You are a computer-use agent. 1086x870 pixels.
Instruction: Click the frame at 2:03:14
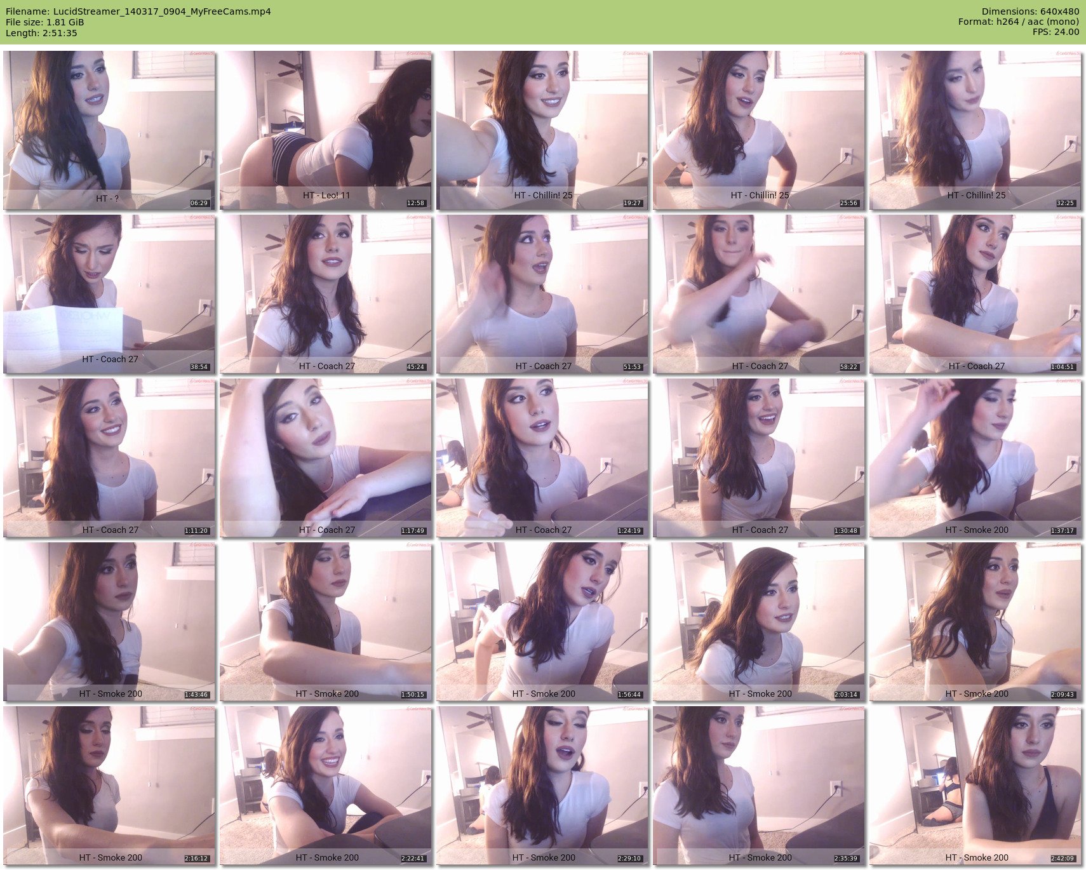(758, 621)
